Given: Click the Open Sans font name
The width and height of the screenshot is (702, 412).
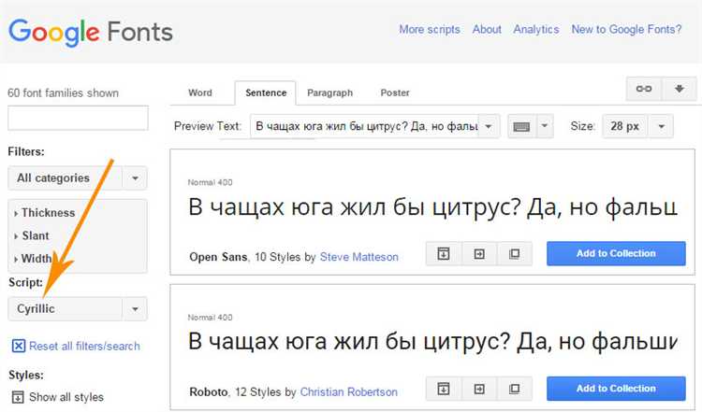Looking at the screenshot, I should coord(218,258).
